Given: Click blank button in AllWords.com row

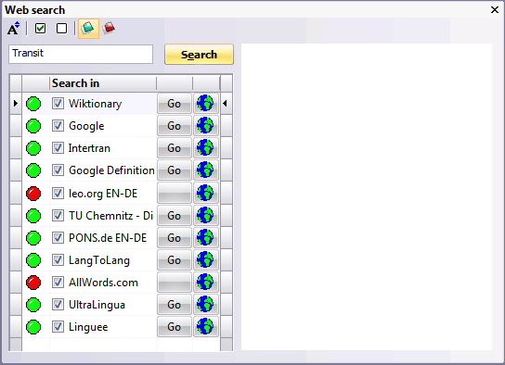Looking at the screenshot, I should point(175,283).
